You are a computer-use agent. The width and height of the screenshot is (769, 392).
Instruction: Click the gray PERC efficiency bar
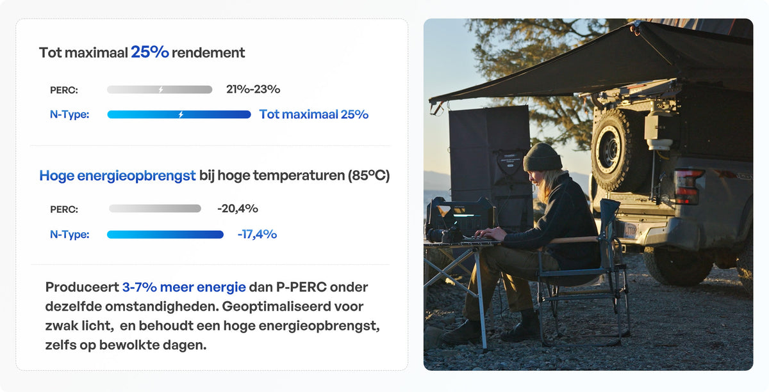pos(160,90)
